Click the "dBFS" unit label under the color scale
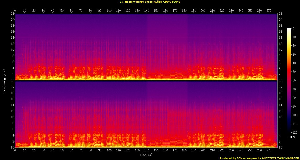 pyautogui.click(x=292, y=137)
